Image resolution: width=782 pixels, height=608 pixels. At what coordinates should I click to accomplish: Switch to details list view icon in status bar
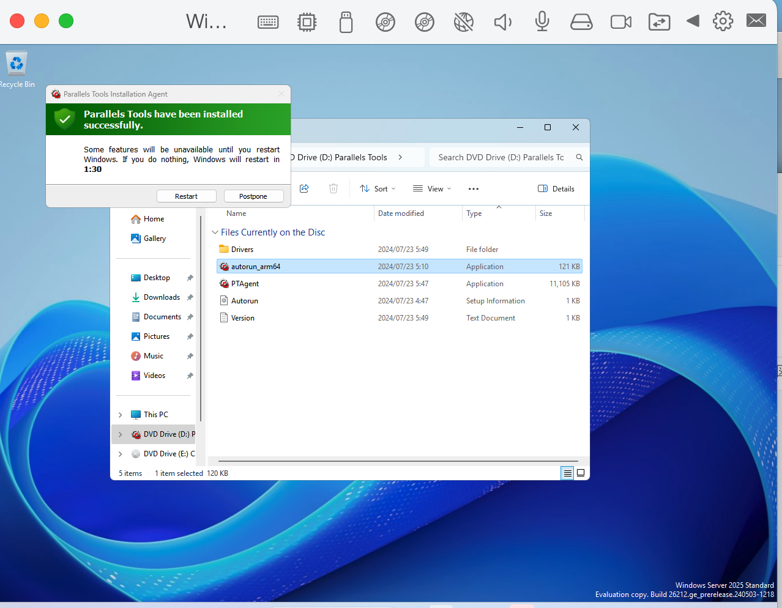[x=567, y=473]
